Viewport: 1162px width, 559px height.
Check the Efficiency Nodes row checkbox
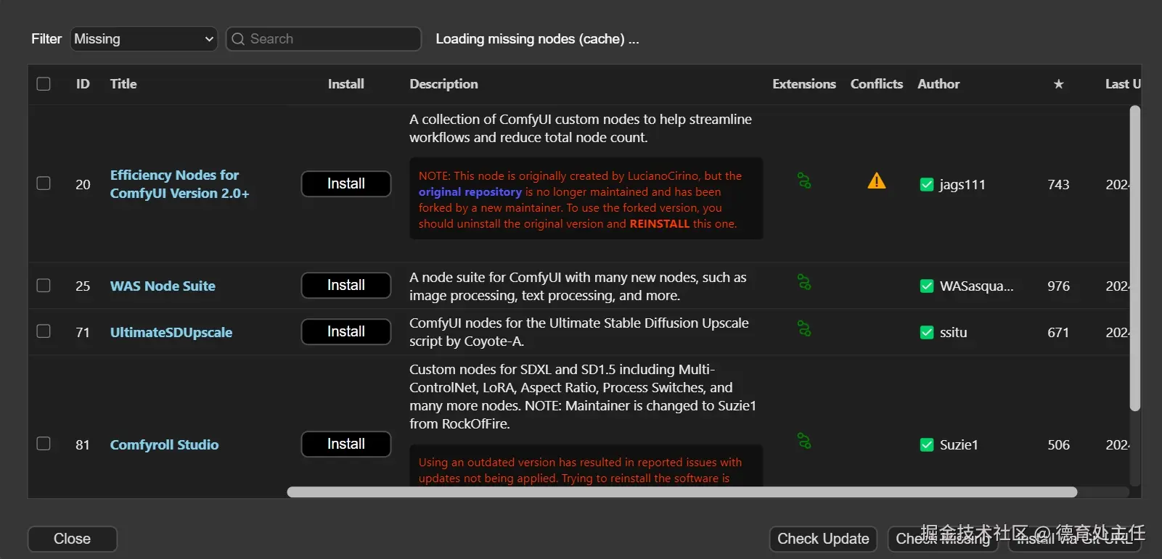click(44, 183)
